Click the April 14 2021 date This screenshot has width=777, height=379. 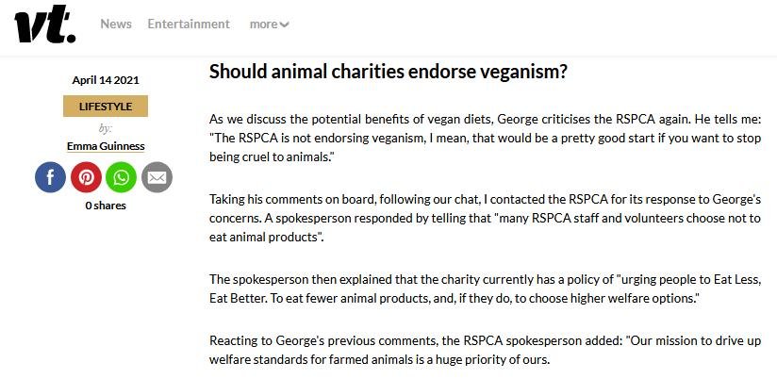pos(106,79)
